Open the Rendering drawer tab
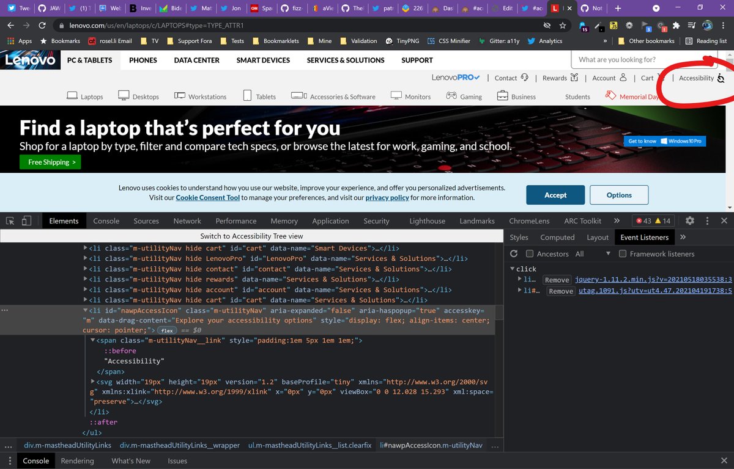Viewport: 734px width, 469px height. coord(78,460)
